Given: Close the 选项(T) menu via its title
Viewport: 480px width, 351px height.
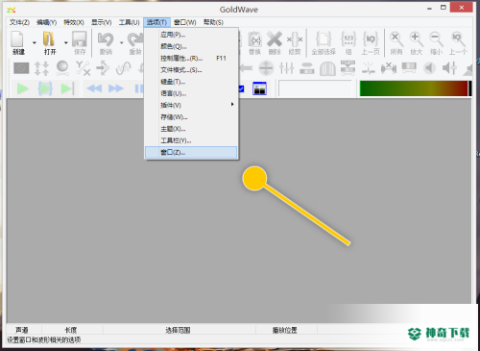Looking at the screenshot, I should (156, 22).
